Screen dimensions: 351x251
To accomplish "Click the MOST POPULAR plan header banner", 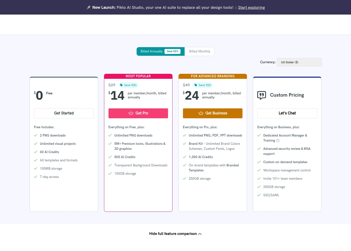I will click(138, 76).
